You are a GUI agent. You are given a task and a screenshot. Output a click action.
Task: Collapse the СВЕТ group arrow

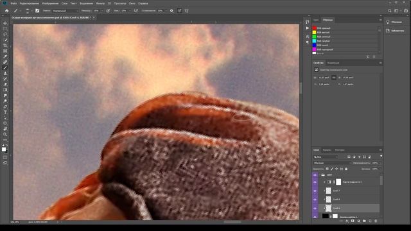[320, 175]
